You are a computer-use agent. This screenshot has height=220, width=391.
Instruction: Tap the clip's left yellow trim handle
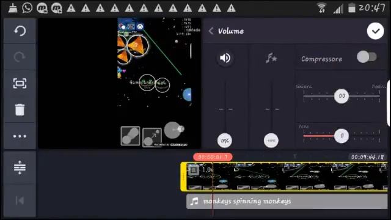tap(183, 177)
